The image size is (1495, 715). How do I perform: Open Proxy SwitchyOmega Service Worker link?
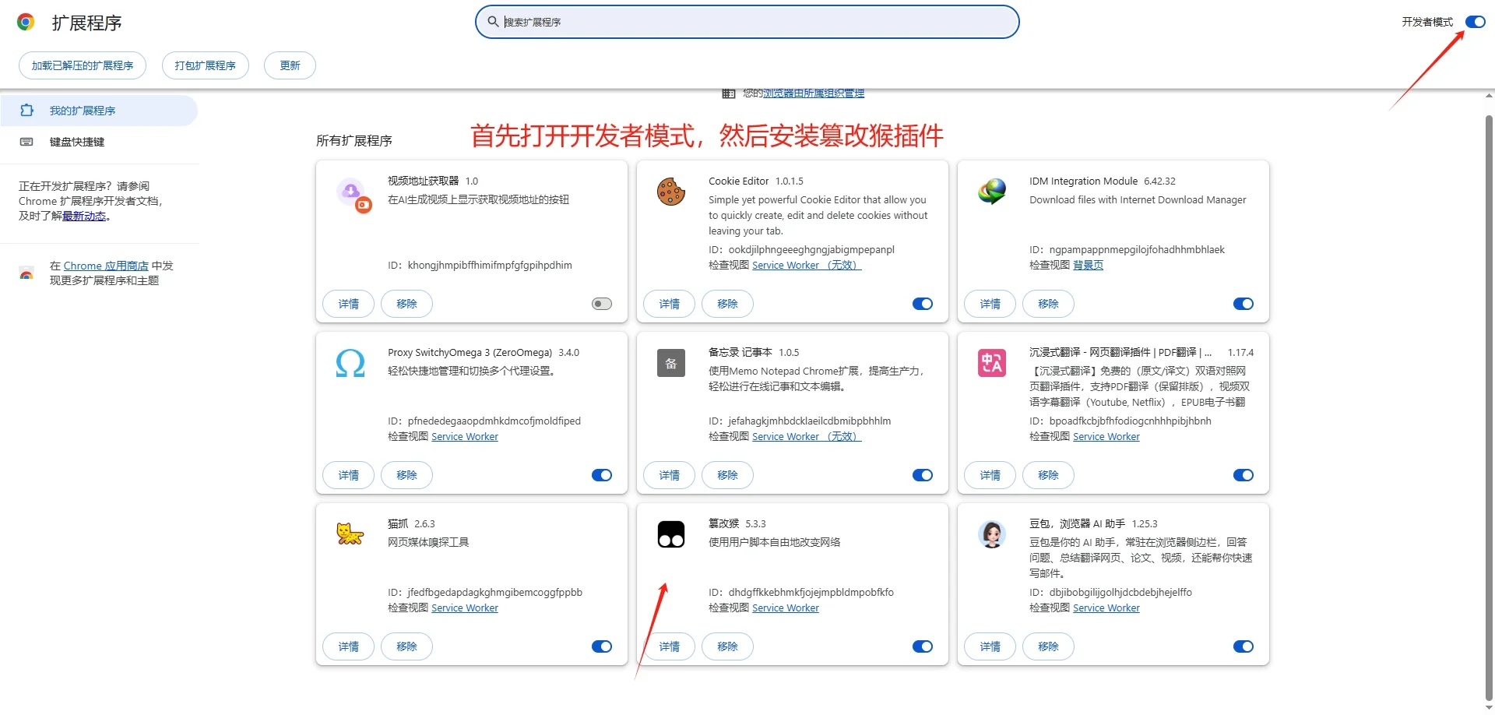coord(465,437)
